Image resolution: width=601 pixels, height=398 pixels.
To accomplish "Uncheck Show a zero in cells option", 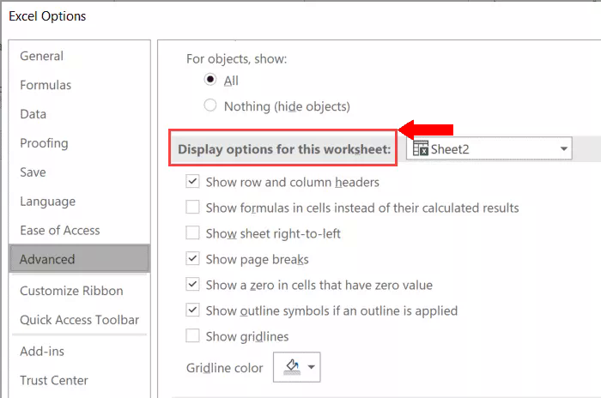I will (x=192, y=284).
